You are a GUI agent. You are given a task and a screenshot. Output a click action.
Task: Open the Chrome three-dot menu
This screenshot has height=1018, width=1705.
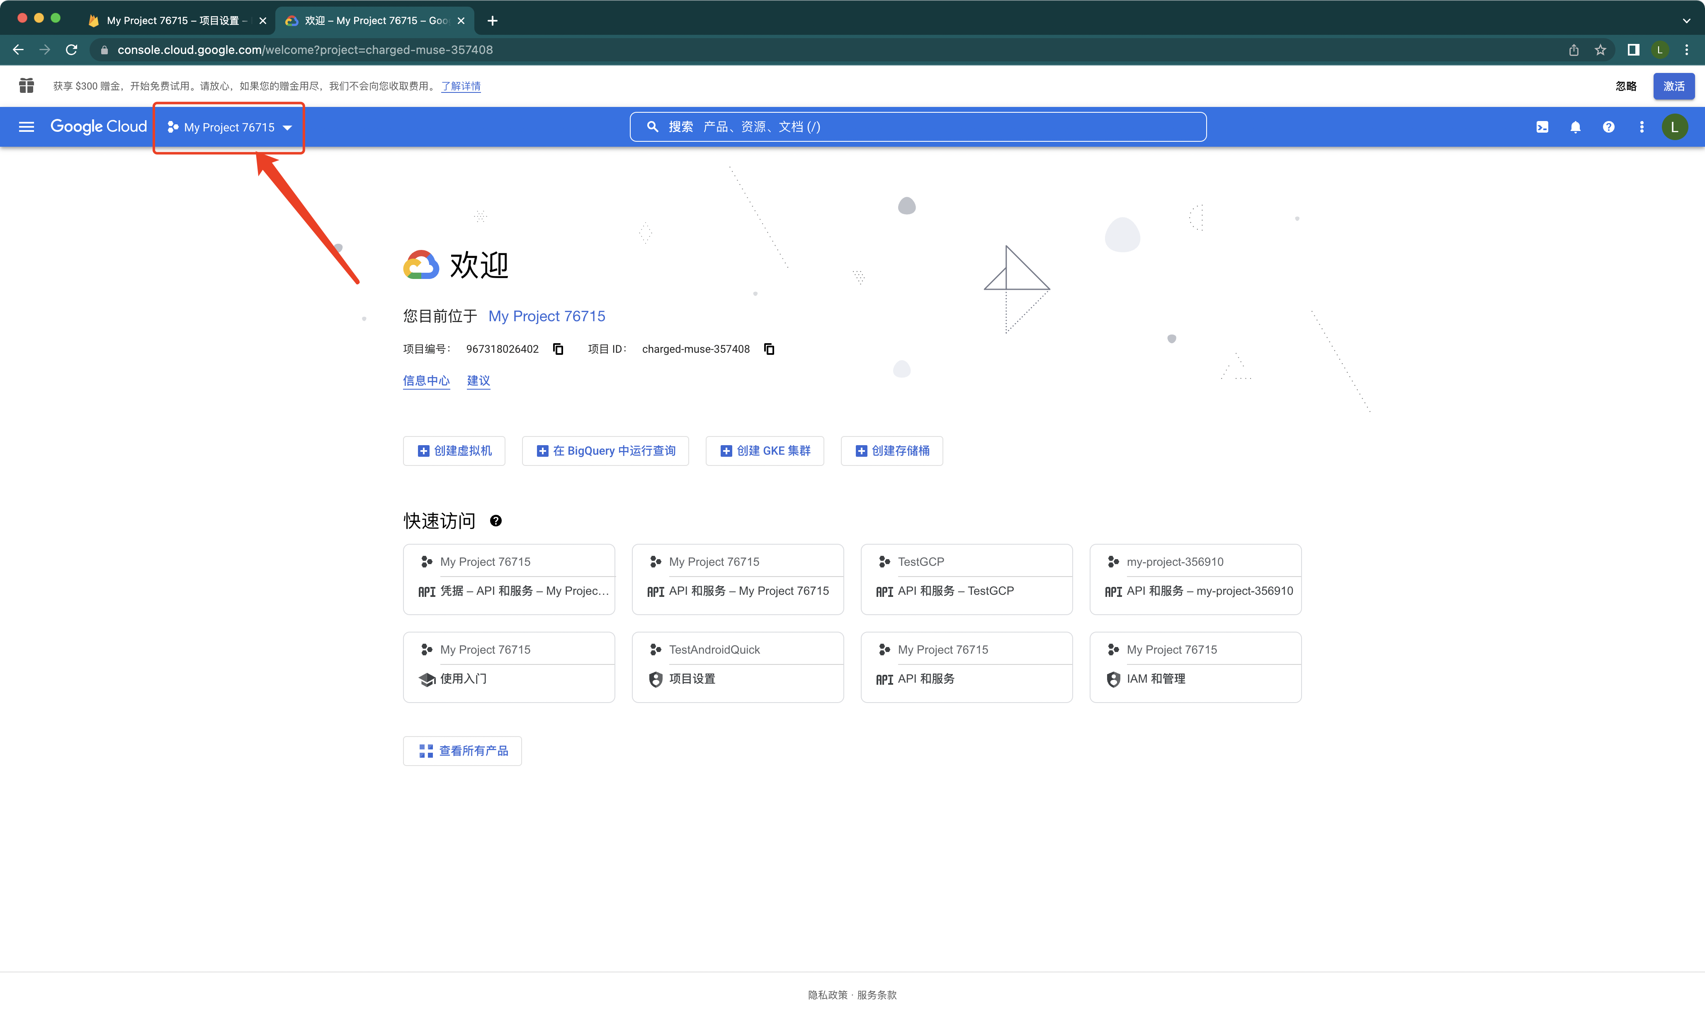[x=1686, y=50]
